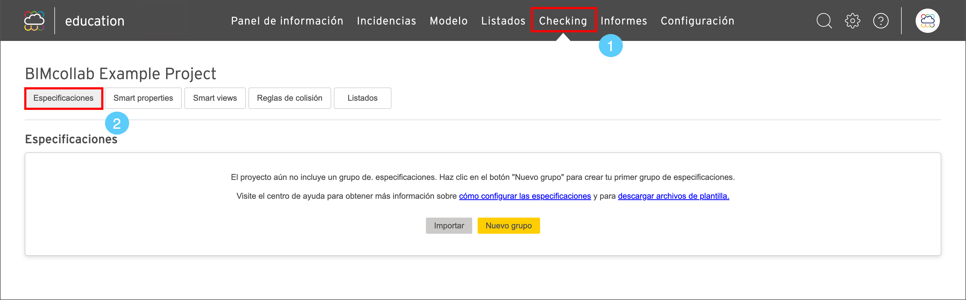Open the Incidencias menu item
This screenshot has width=966, height=300.
[x=386, y=21]
